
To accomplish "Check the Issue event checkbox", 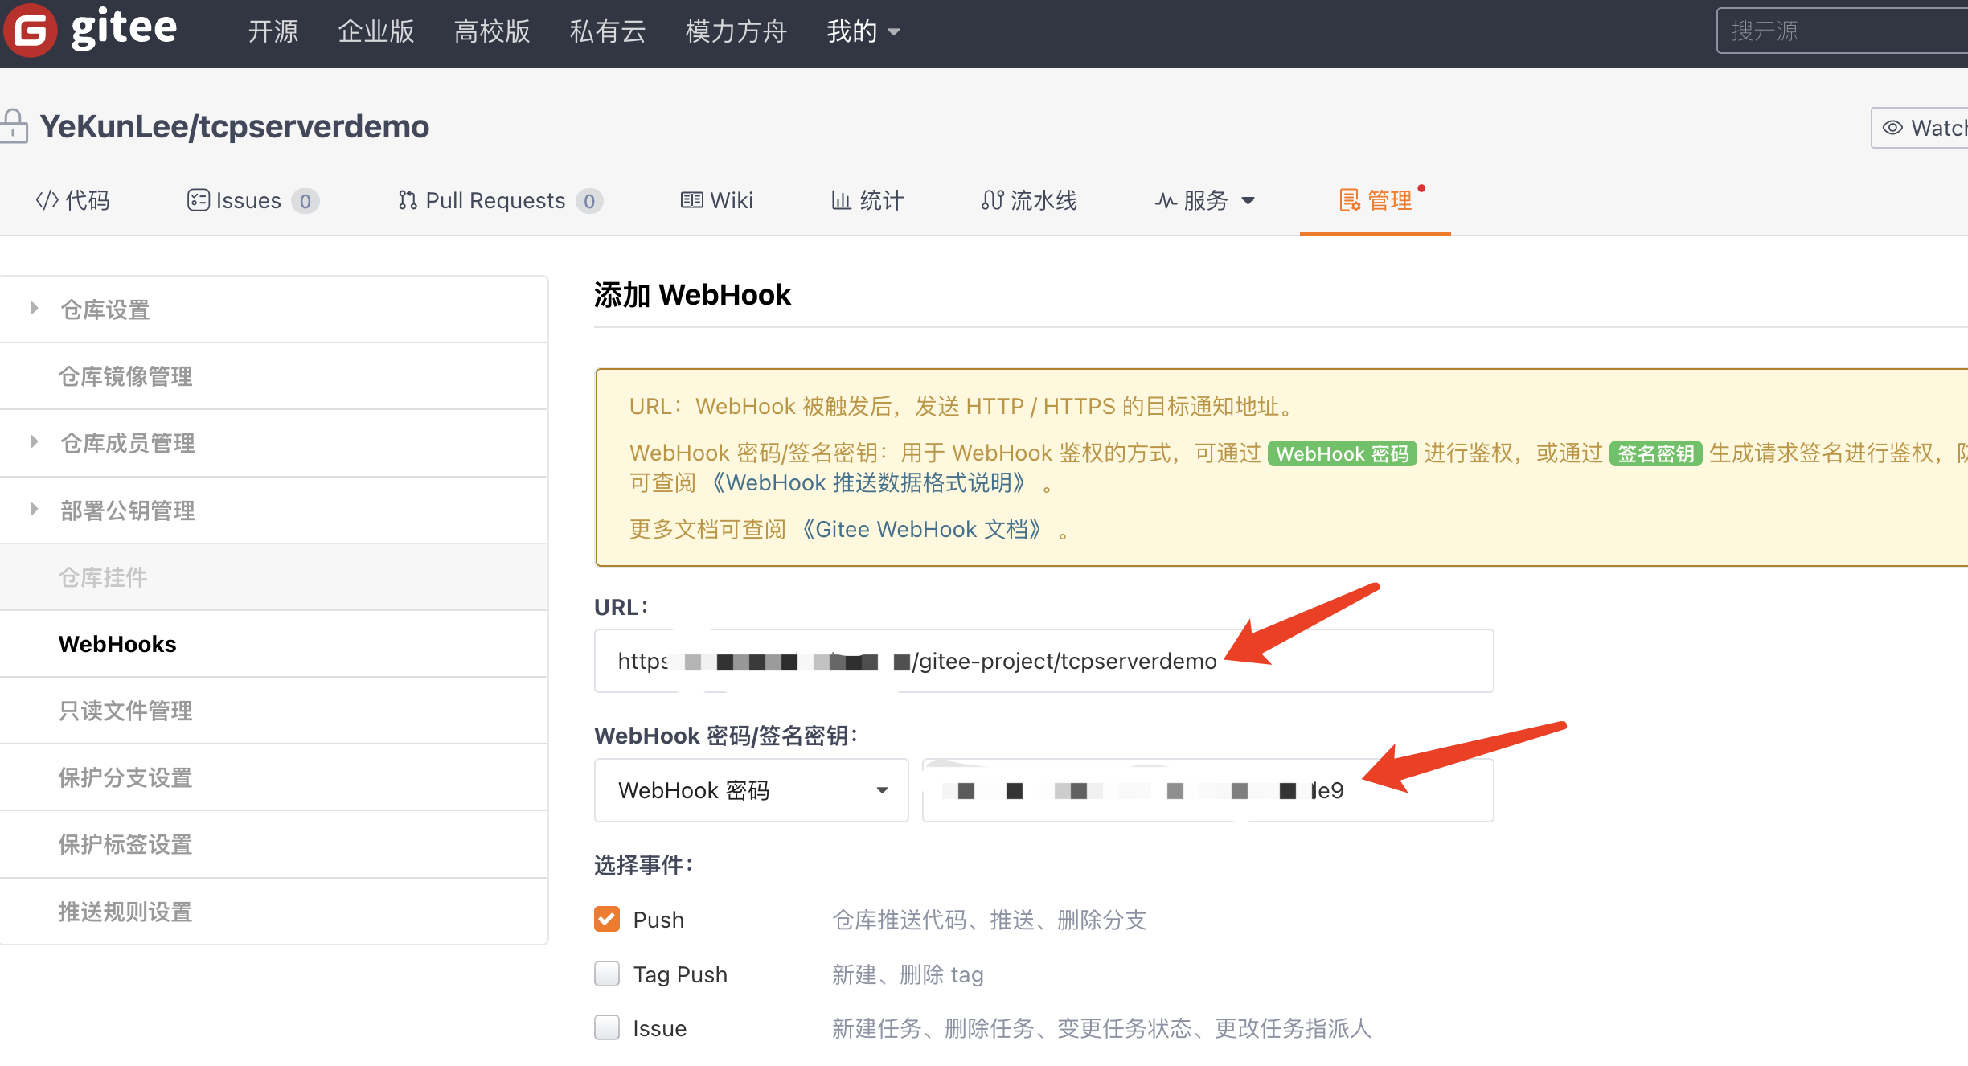I will pos(607,1027).
